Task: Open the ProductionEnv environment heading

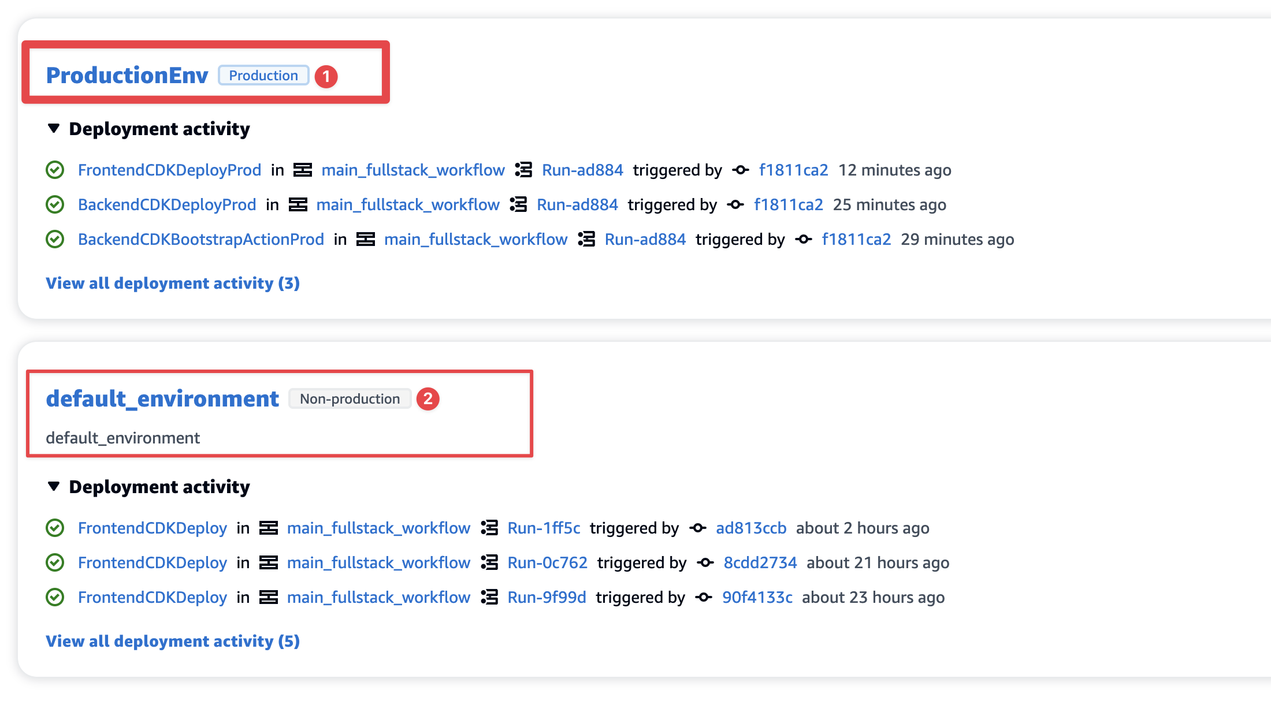Action: 127,75
